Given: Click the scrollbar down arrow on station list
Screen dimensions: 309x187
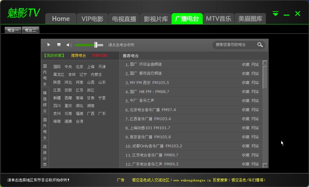Looking at the screenshot, I should pos(265,165).
